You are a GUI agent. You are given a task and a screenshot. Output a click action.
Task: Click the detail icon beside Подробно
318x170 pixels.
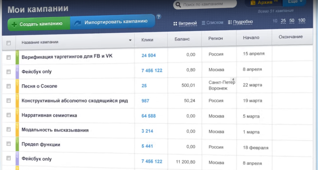(230, 22)
